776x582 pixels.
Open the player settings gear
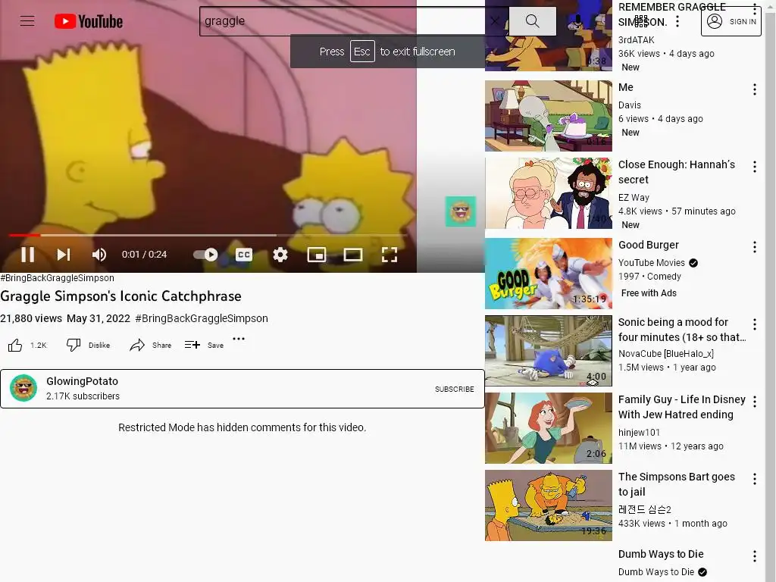(x=280, y=255)
